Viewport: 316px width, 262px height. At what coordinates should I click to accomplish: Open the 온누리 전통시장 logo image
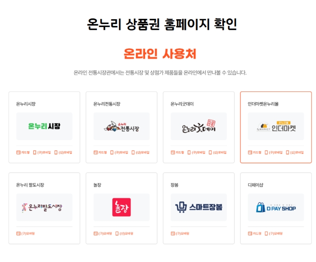point(122,126)
